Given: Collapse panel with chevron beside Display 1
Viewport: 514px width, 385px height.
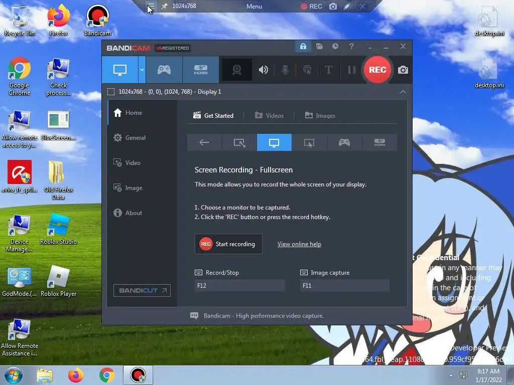Looking at the screenshot, I should point(403,92).
